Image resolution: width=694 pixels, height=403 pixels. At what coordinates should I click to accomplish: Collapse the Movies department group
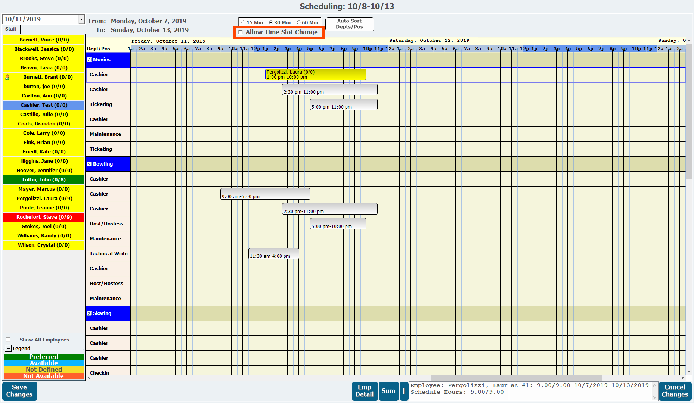(x=89, y=60)
